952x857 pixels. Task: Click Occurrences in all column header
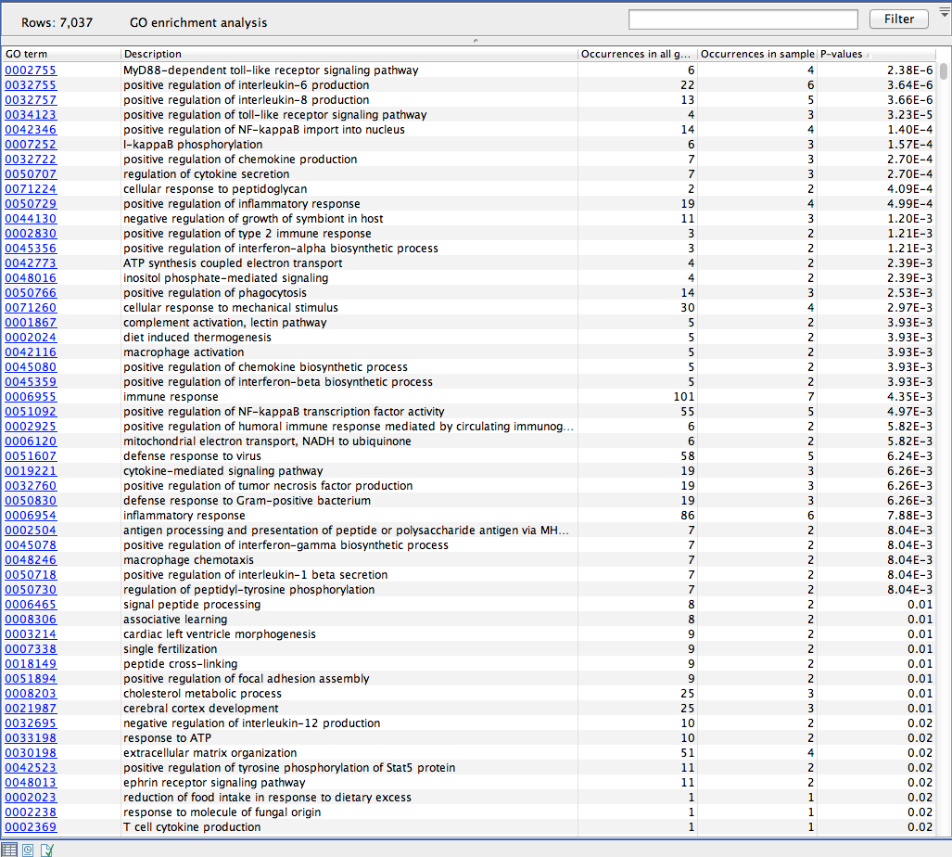pyautogui.click(x=637, y=55)
